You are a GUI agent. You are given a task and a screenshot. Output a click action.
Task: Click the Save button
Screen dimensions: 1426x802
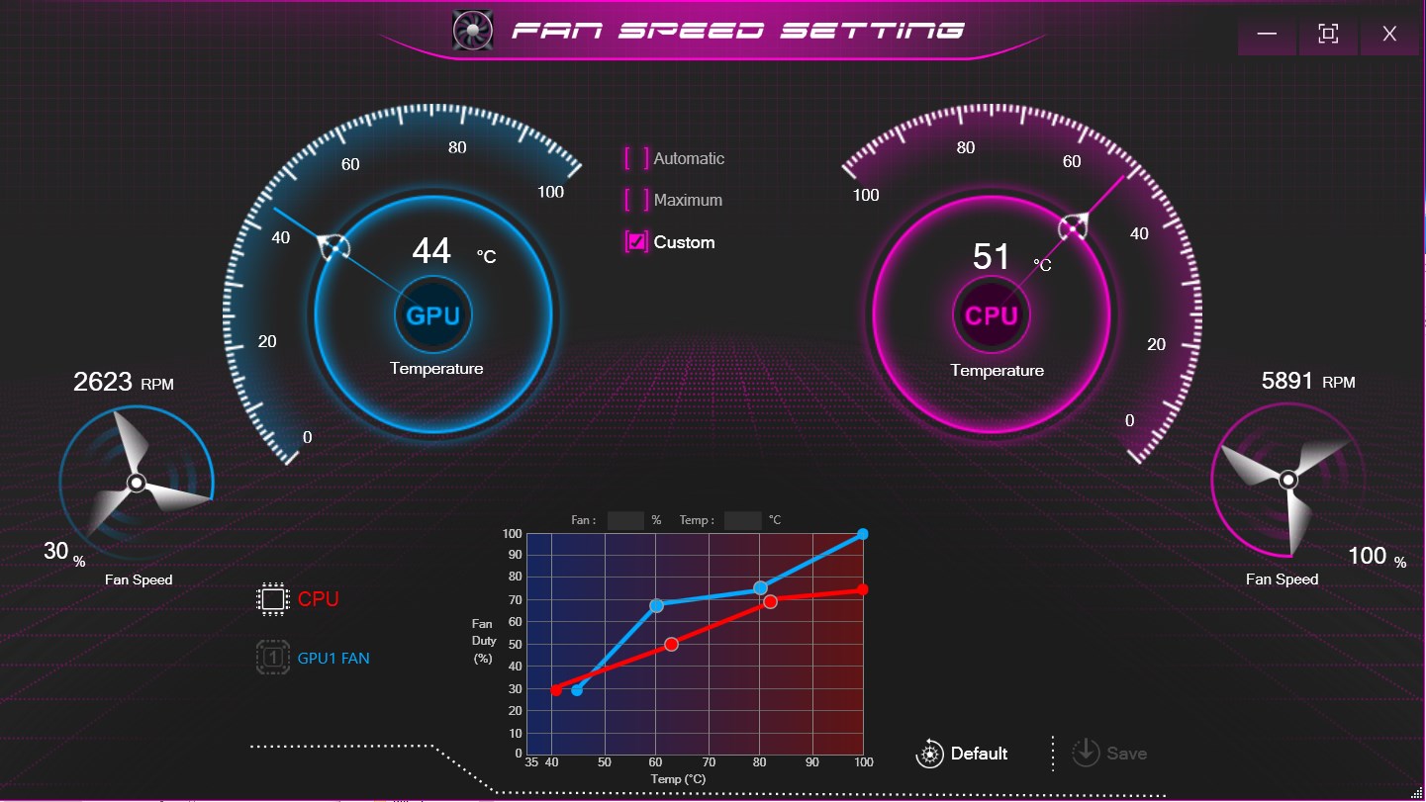click(x=1109, y=753)
